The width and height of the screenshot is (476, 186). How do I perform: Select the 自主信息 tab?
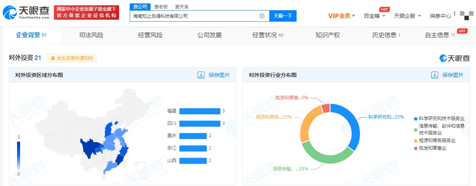click(x=440, y=35)
